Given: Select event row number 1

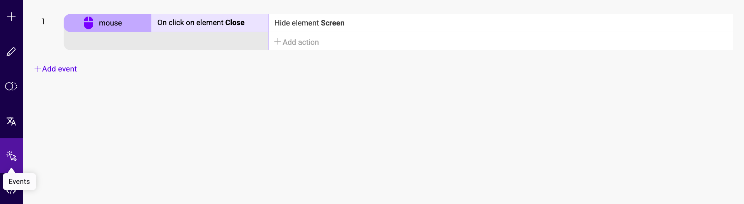Looking at the screenshot, I should click(x=43, y=22).
